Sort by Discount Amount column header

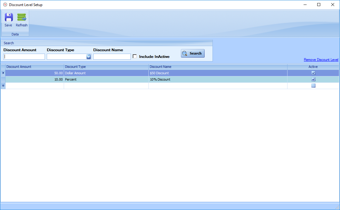(34, 67)
